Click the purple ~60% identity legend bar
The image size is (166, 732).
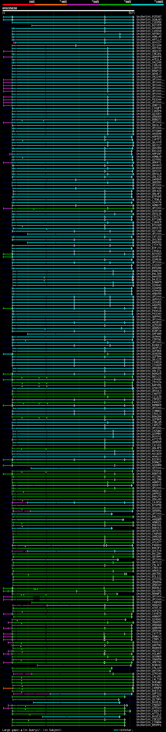point(83,5)
